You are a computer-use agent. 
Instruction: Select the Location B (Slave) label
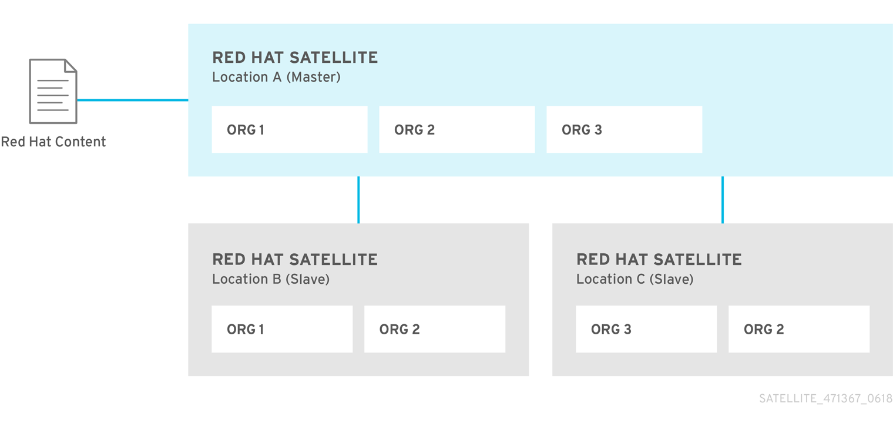pyautogui.click(x=271, y=279)
